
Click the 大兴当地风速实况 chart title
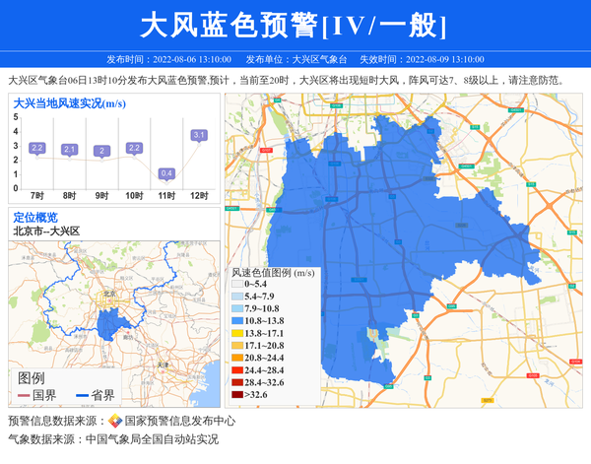(x=69, y=102)
